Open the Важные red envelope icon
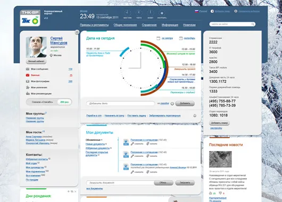This screenshot has width=282, height=202. 28,75
